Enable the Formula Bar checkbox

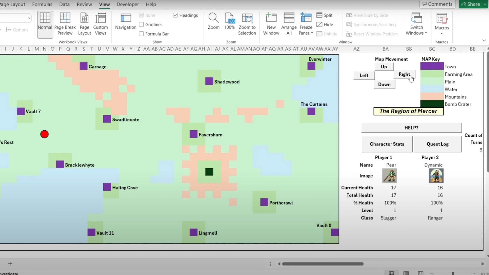coord(141,34)
